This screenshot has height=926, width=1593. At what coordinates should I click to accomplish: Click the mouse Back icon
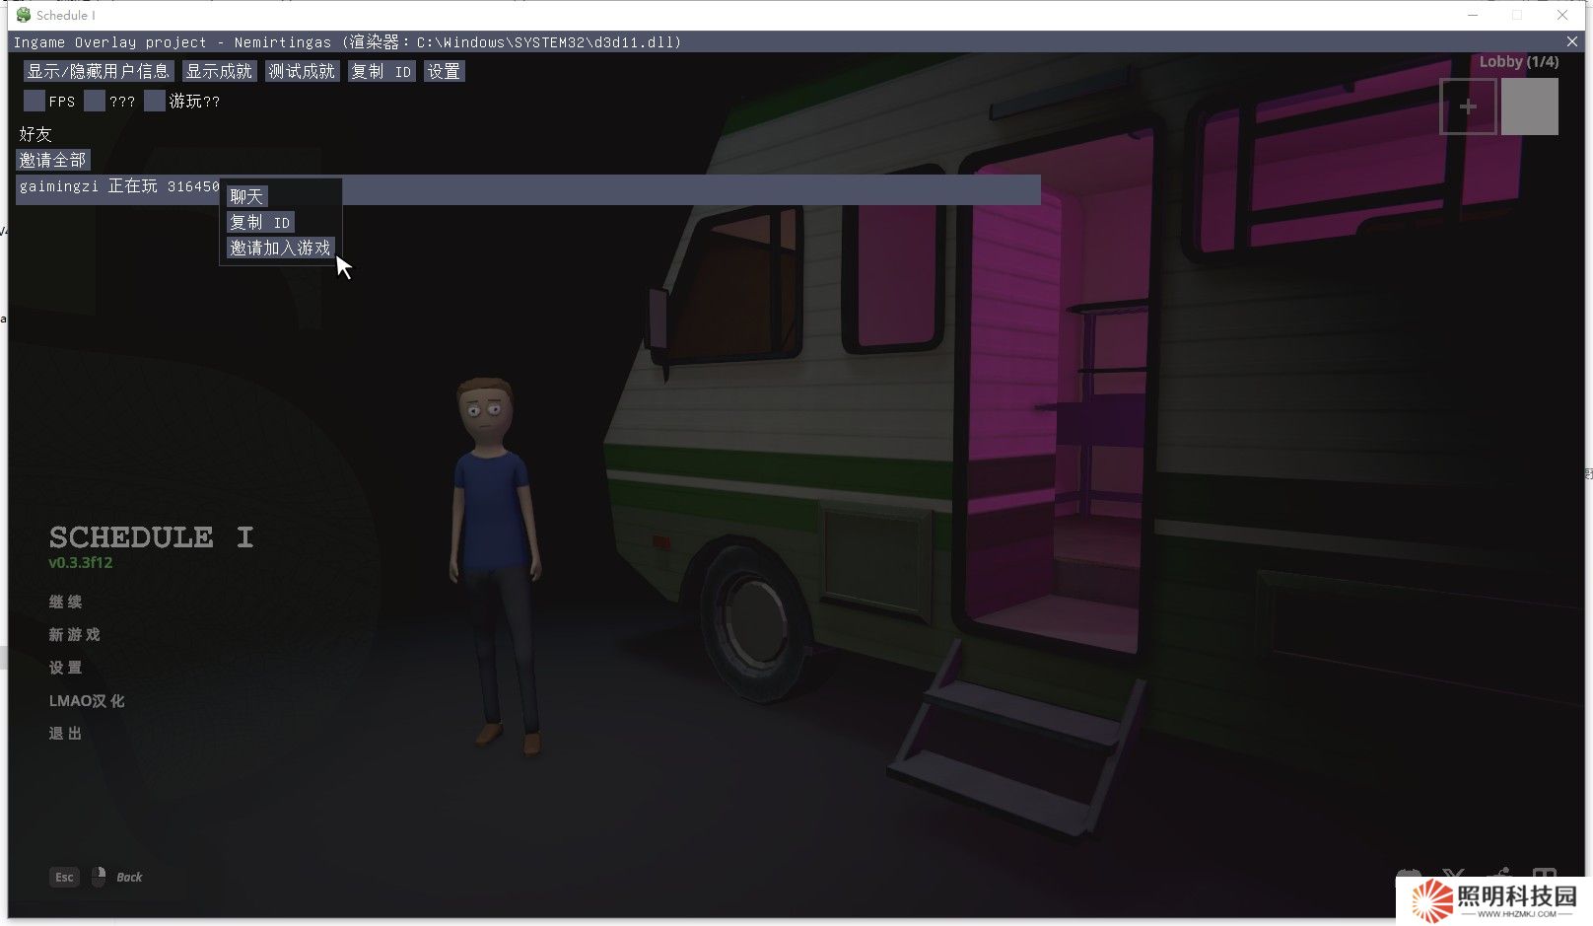pos(99,877)
